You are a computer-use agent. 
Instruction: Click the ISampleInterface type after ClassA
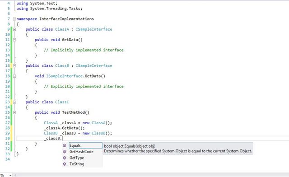(94, 29)
